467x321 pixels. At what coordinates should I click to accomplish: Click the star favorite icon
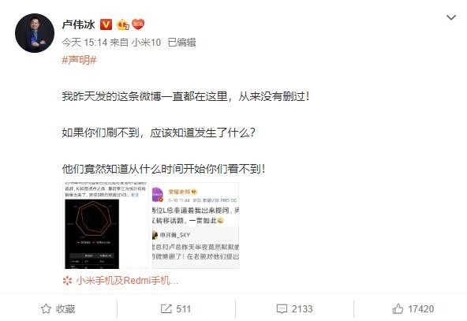point(47,309)
